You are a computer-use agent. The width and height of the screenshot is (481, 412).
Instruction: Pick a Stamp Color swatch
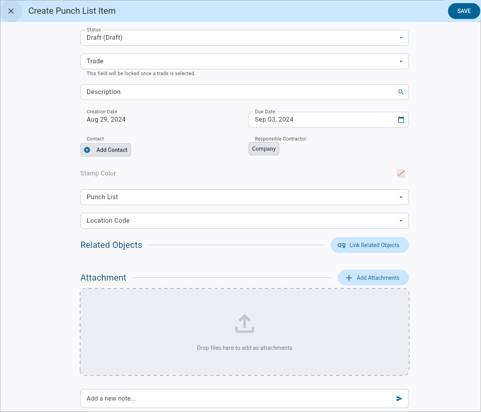(x=401, y=174)
